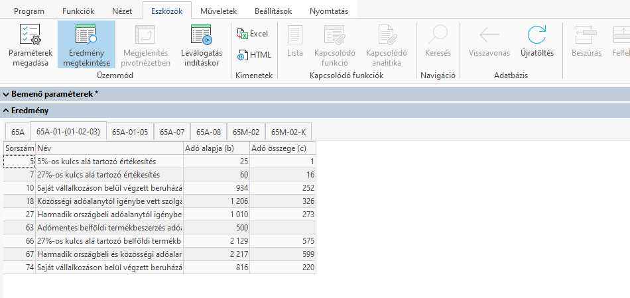The image size is (630, 298).
Task: Switch to the 65A result tab
Action: click(x=18, y=132)
